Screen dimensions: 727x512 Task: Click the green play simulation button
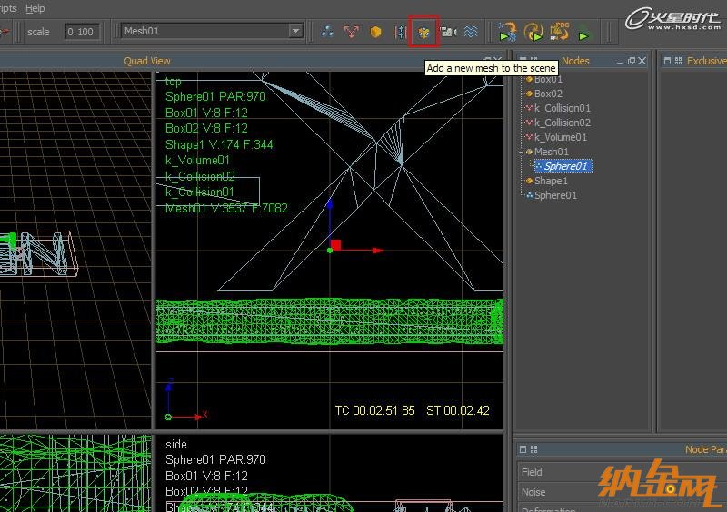(584, 35)
